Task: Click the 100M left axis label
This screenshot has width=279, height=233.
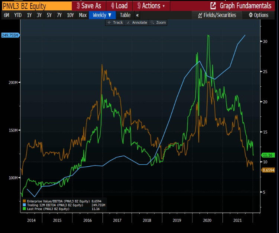Action: (13, 178)
